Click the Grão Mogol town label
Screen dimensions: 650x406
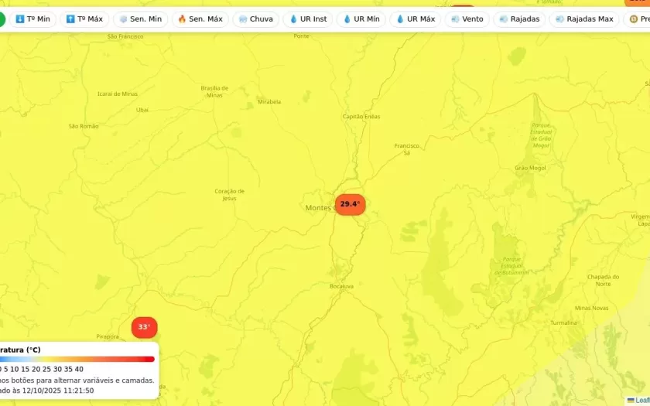click(530, 168)
